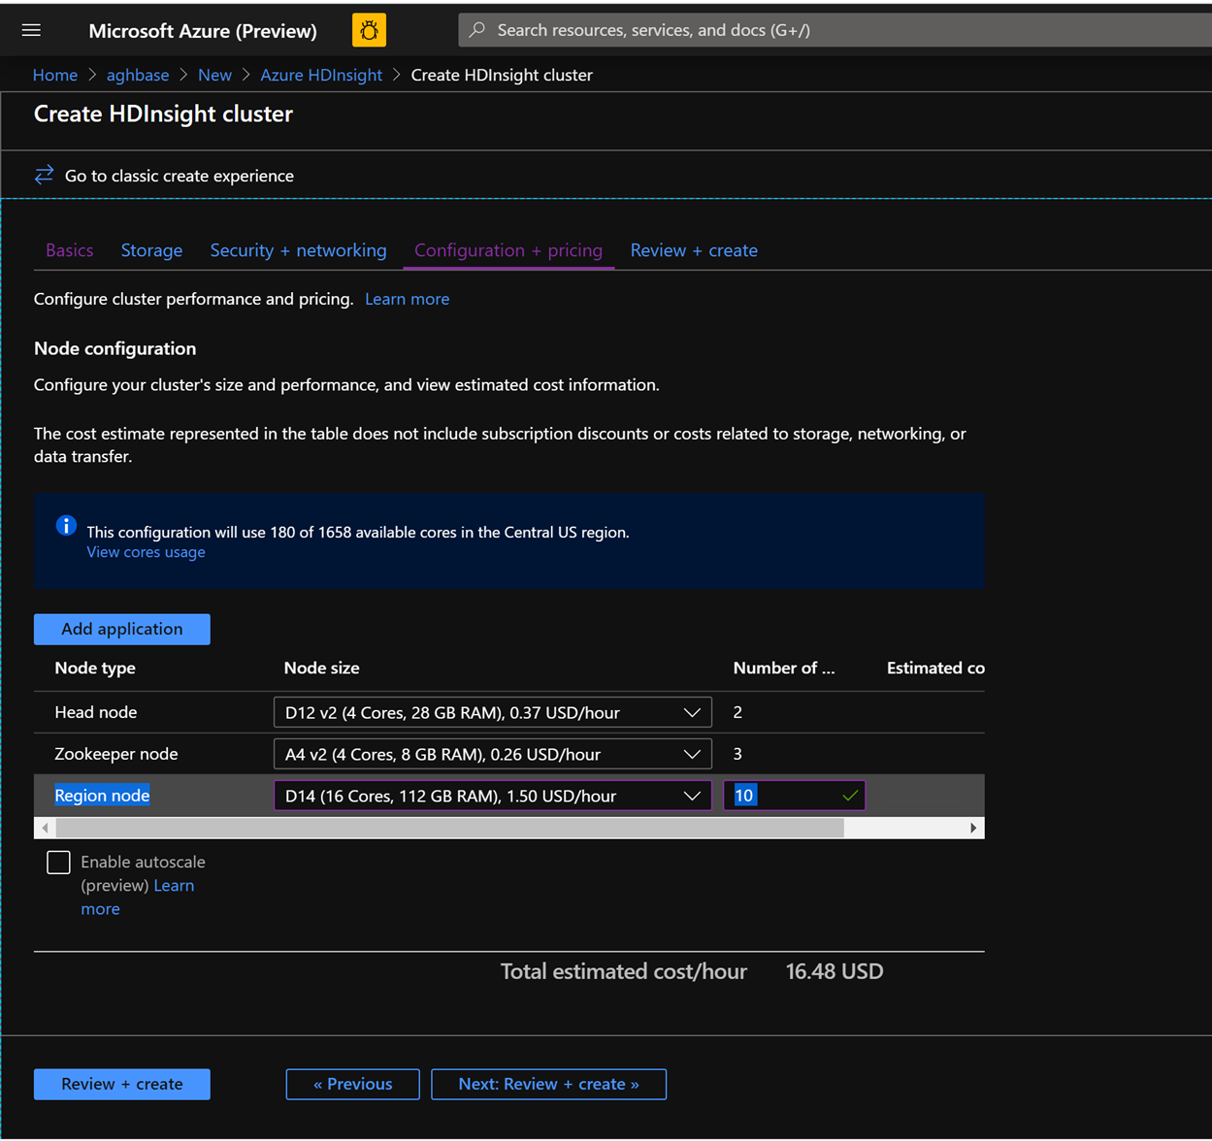
Task: Open the New breadcrumb
Action: pos(214,75)
